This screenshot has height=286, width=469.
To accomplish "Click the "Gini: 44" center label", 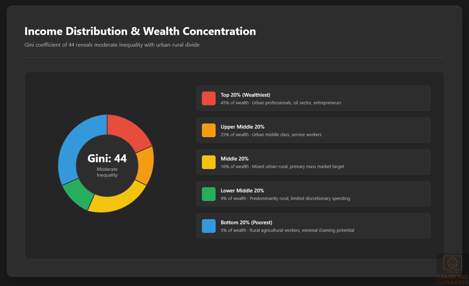I will click(107, 158).
